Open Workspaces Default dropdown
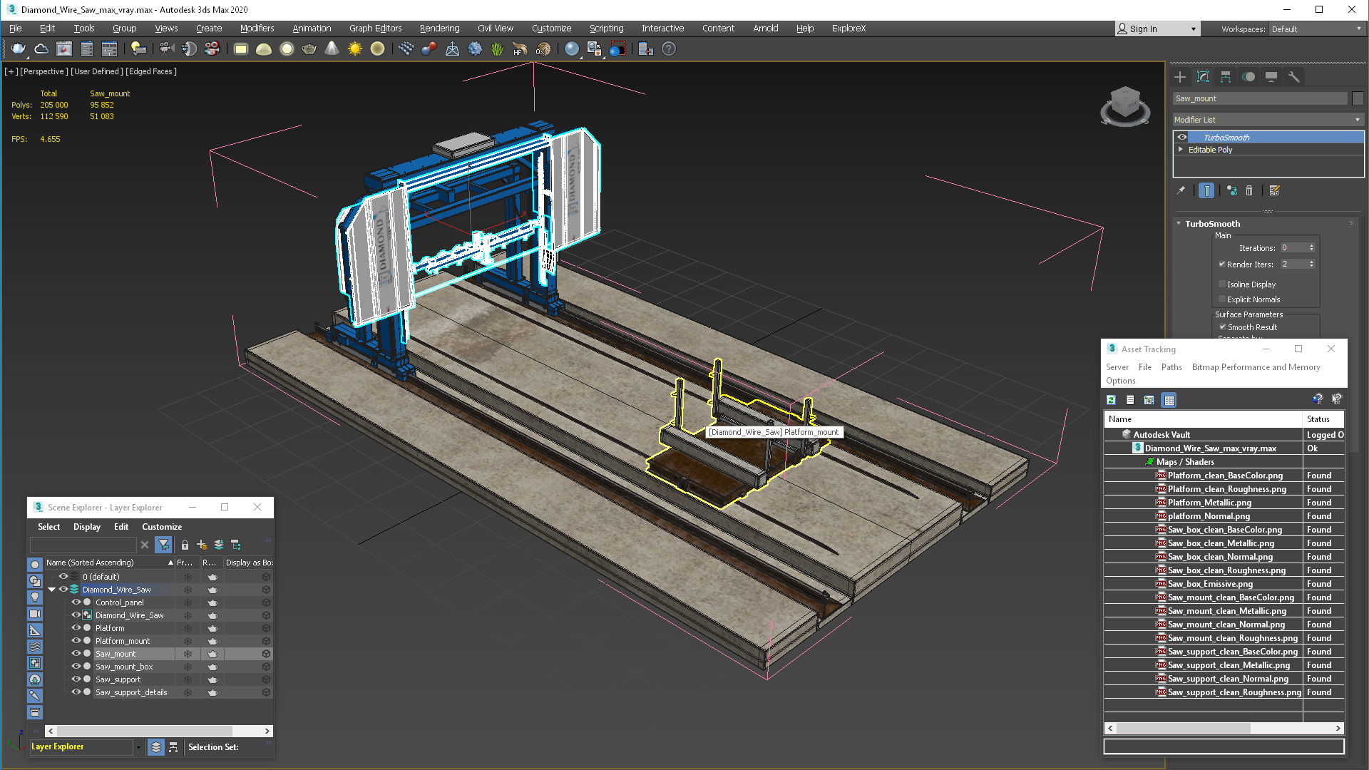This screenshot has width=1369, height=770. click(x=1316, y=29)
